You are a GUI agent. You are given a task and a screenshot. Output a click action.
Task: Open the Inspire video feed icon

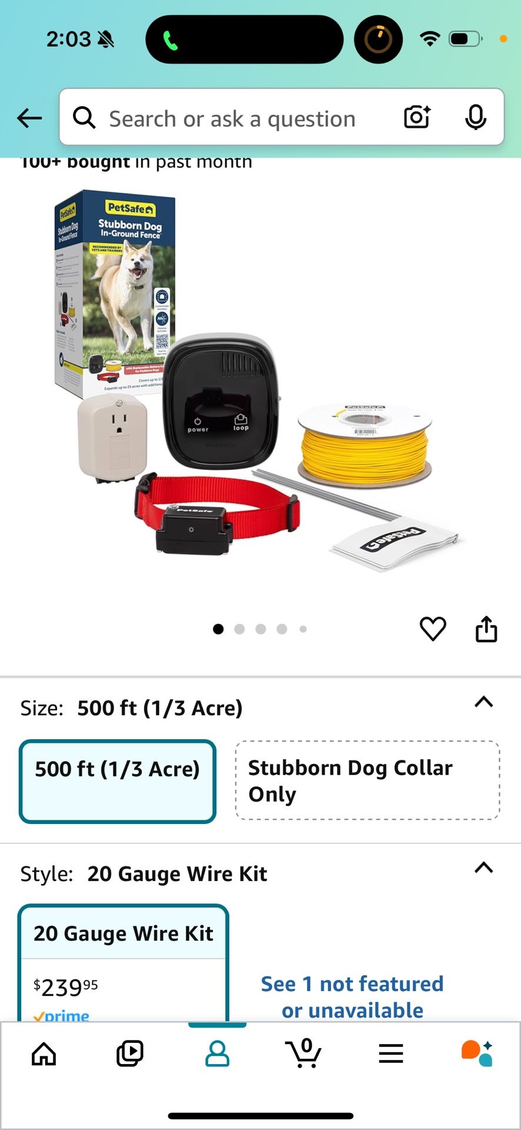130,1053
